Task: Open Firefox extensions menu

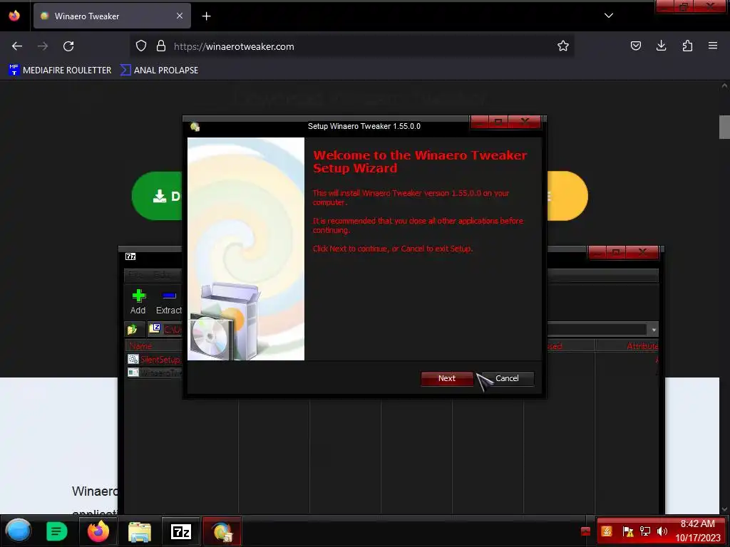Action: coord(687,46)
